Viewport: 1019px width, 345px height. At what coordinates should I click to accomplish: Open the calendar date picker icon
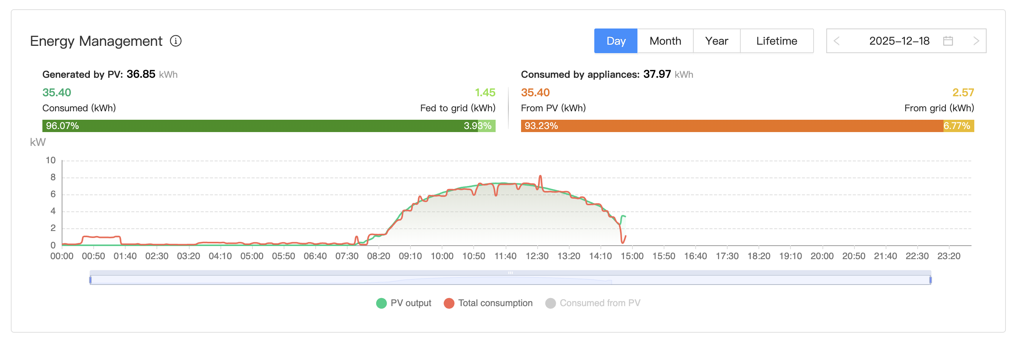pyautogui.click(x=948, y=41)
